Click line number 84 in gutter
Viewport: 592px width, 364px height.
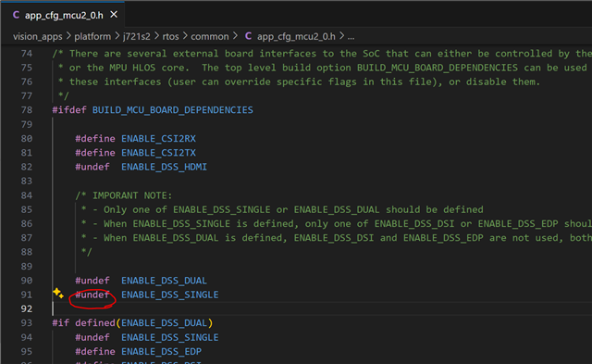[x=27, y=195]
